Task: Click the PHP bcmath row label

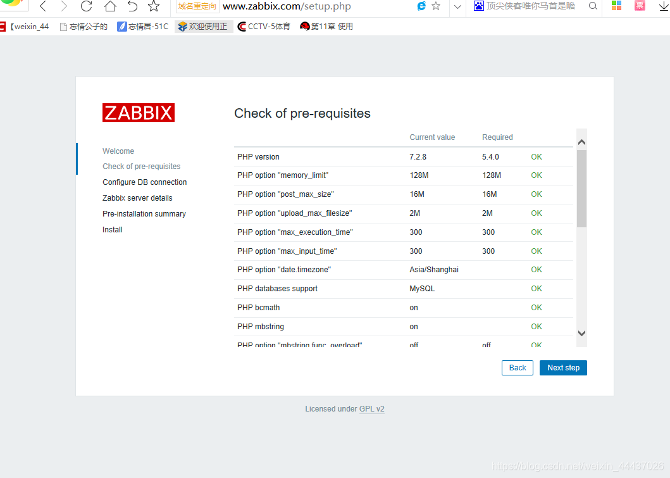Action: point(259,308)
